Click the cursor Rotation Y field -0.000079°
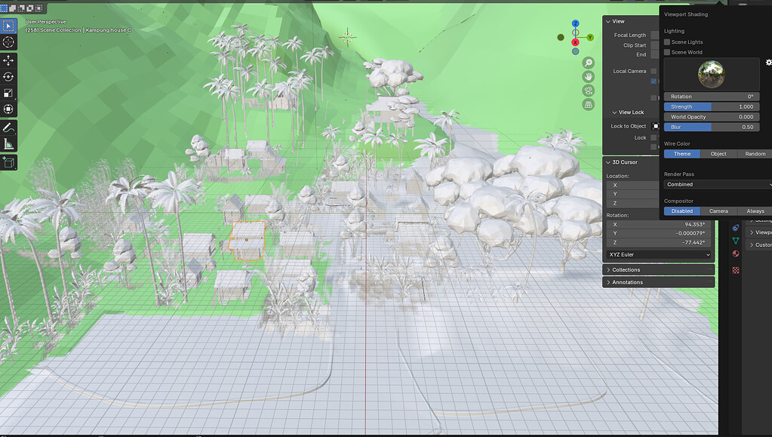This screenshot has height=437, width=772. coord(658,233)
